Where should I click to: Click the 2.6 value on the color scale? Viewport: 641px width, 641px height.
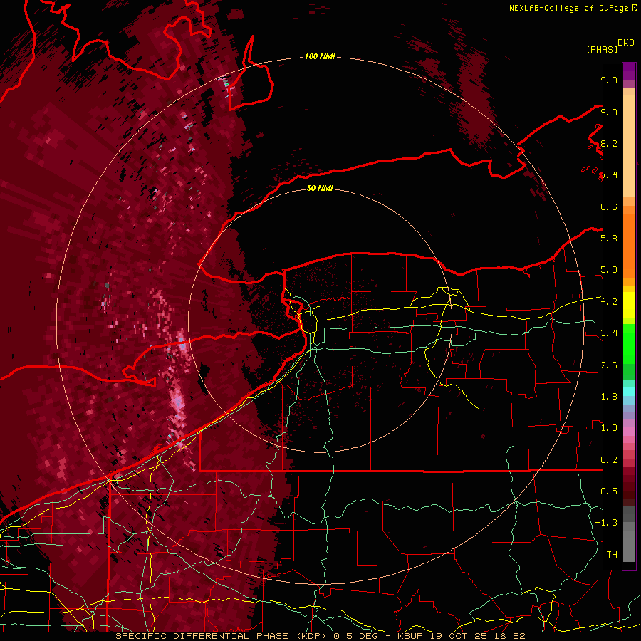(609, 365)
